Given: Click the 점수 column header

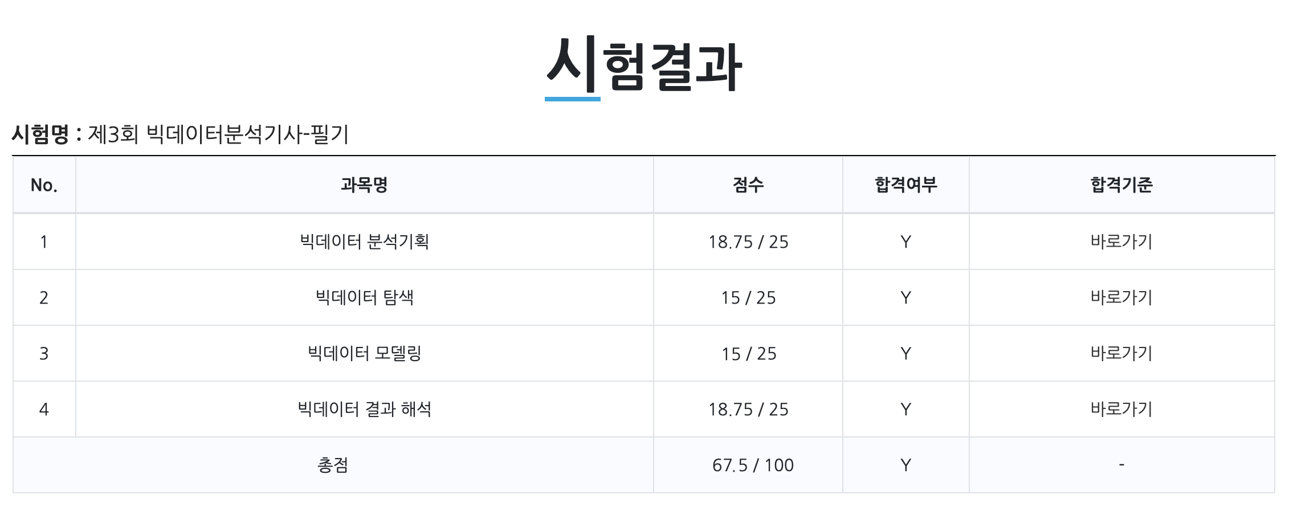Looking at the screenshot, I should [x=748, y=185].
